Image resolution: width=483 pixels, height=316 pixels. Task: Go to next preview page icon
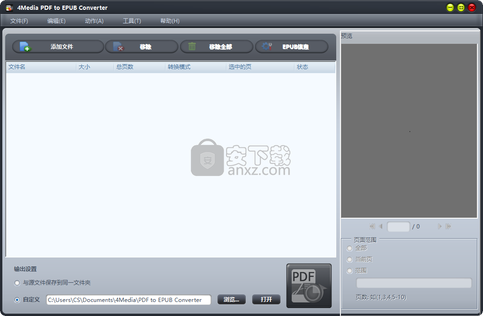pyautogui.click(x=439, y=227)
